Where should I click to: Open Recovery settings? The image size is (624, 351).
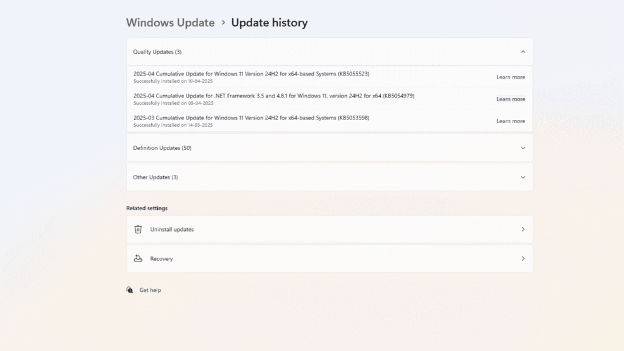pyautogui.click(x=330, y=258)
